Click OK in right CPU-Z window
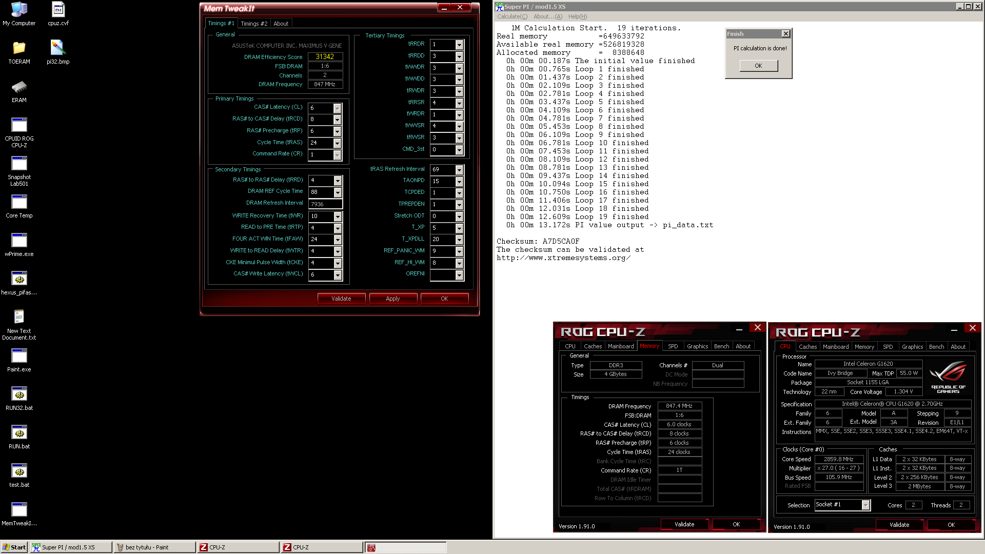The image size is (985, 554). tap(951, 525)
